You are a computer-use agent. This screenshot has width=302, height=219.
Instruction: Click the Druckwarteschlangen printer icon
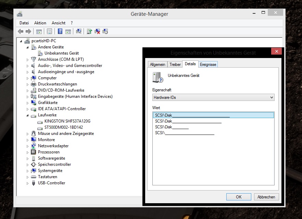point(34,84)
